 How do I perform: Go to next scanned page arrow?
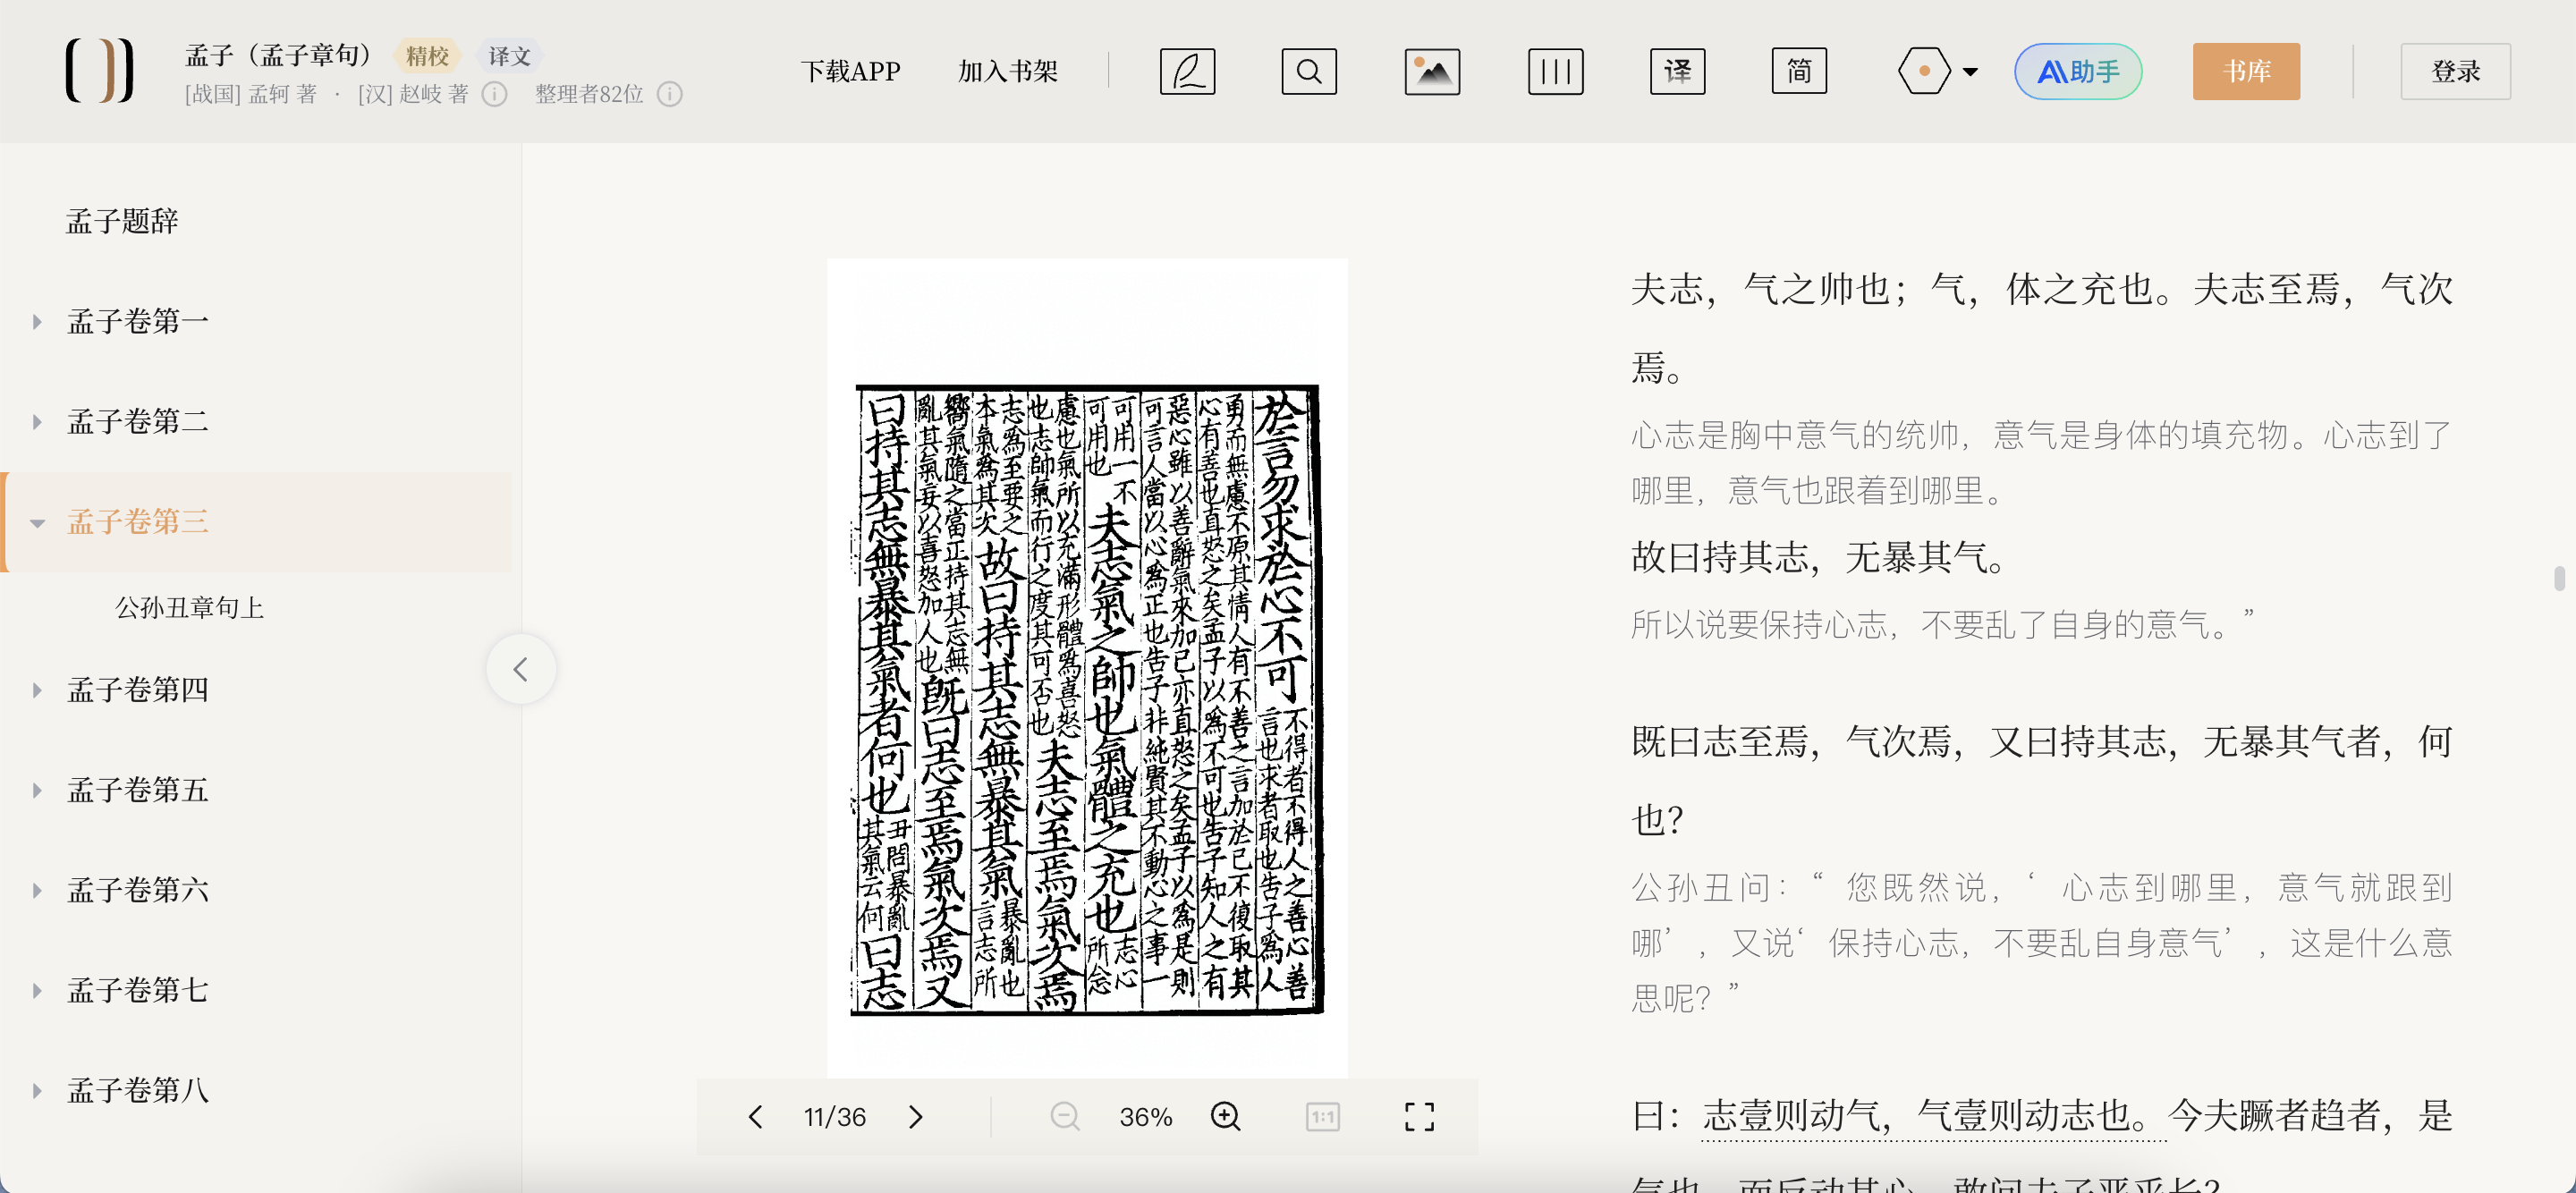tap(915, 1116)
